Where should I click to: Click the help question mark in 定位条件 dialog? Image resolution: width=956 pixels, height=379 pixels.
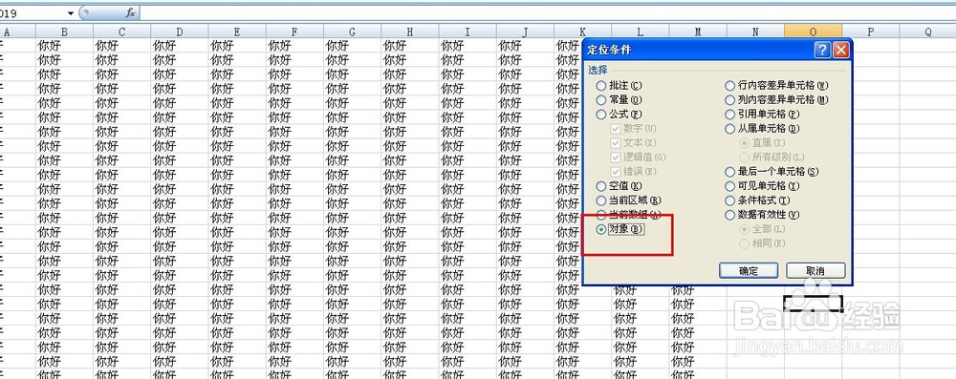822,50
